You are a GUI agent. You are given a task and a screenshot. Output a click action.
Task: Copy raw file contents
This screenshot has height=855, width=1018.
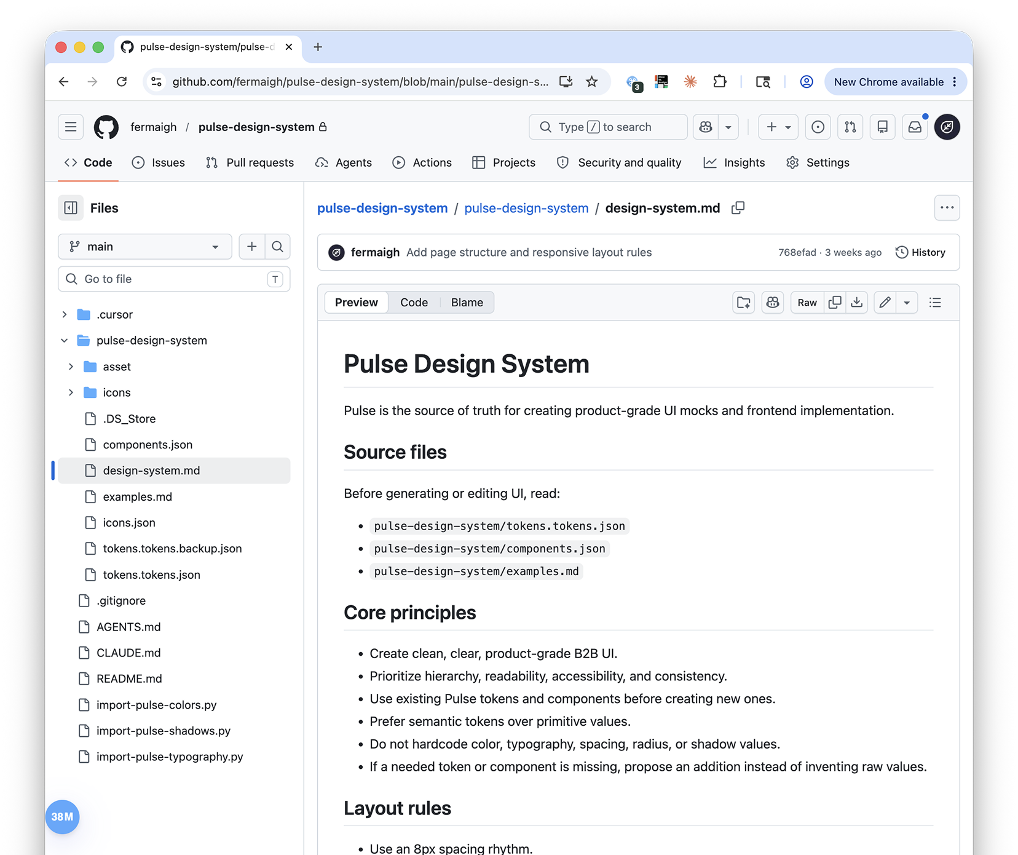click(835, 303)
